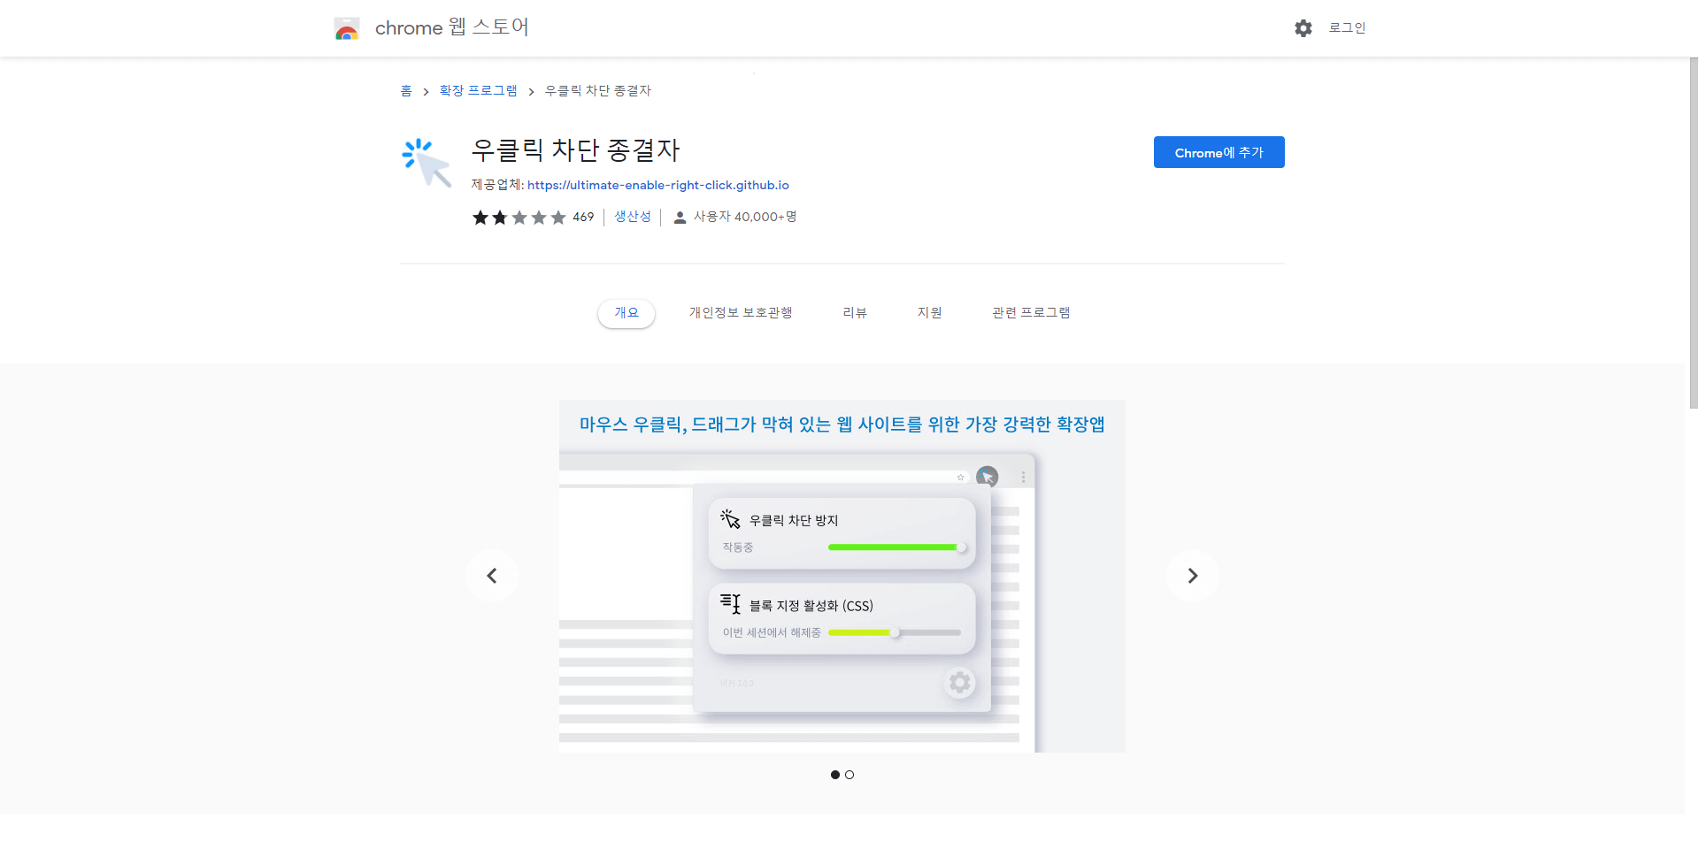The width and height of the screenshot is (1699, 857).
Task: Click the bookmark star icon in the screenshot
Action: tap(960, 478)
